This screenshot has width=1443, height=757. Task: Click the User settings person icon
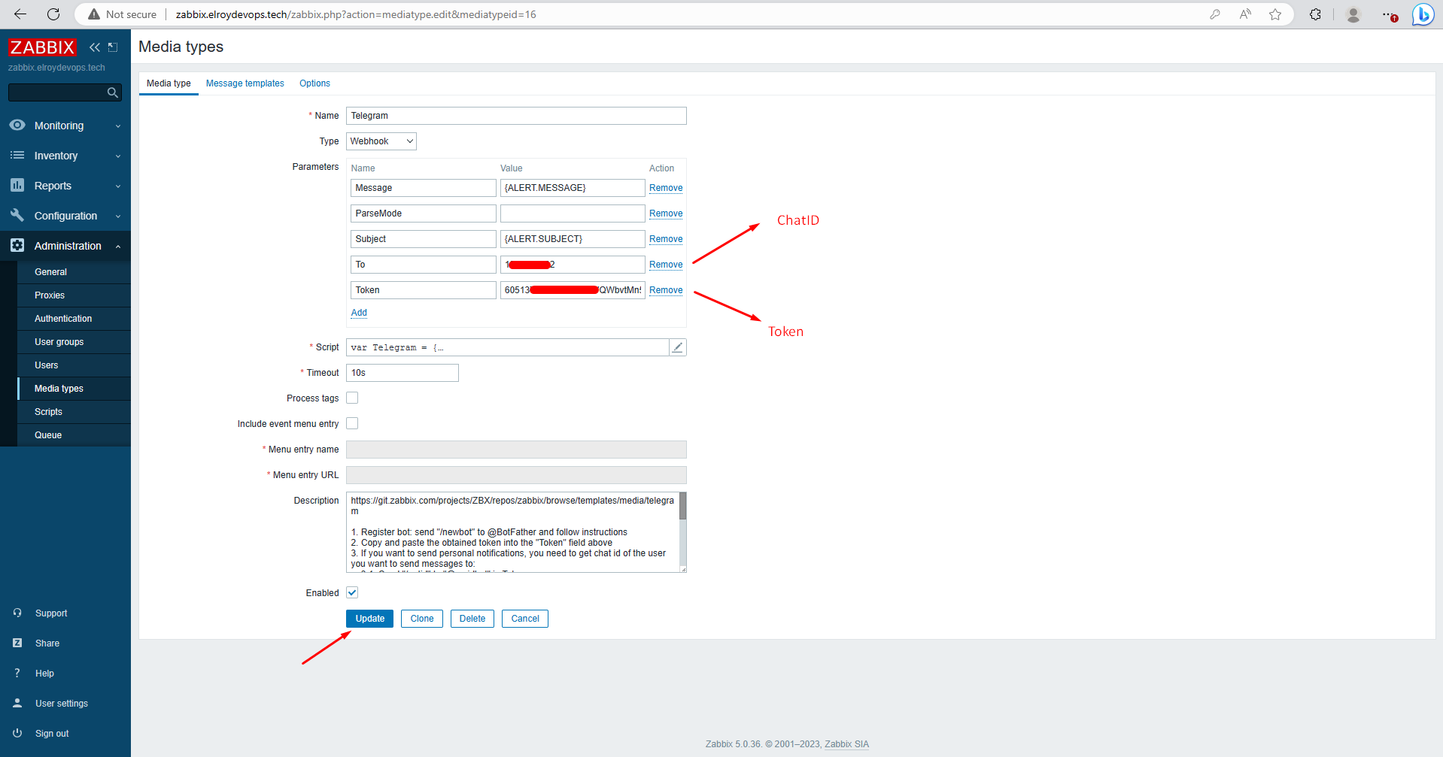17,703
